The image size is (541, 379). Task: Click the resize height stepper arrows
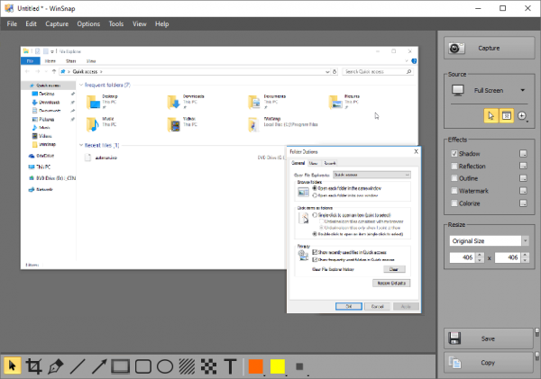tap(525, 257)
